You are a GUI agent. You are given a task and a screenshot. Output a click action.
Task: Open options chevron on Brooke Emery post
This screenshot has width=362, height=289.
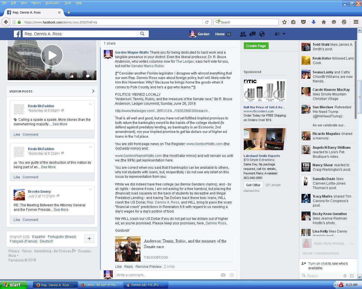click(x=90, y=190)
